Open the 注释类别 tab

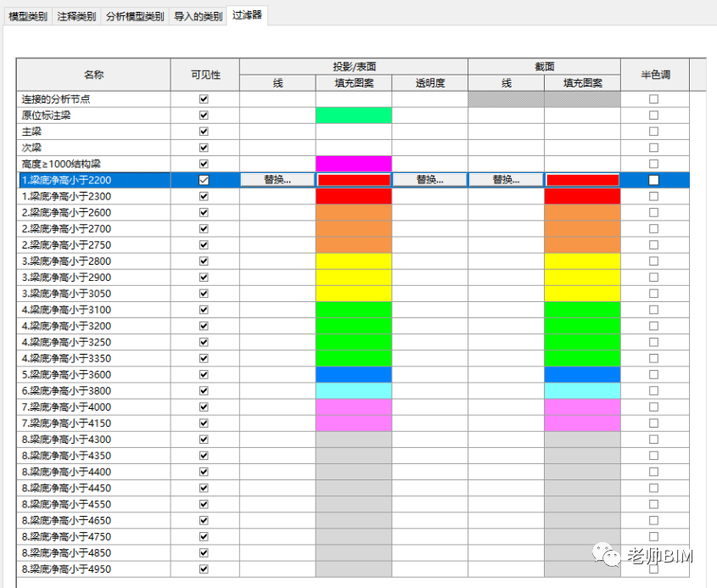(x=76, y=16)
